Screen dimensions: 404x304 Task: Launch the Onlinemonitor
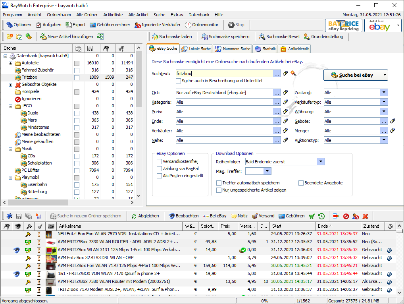tap(202, 25)
